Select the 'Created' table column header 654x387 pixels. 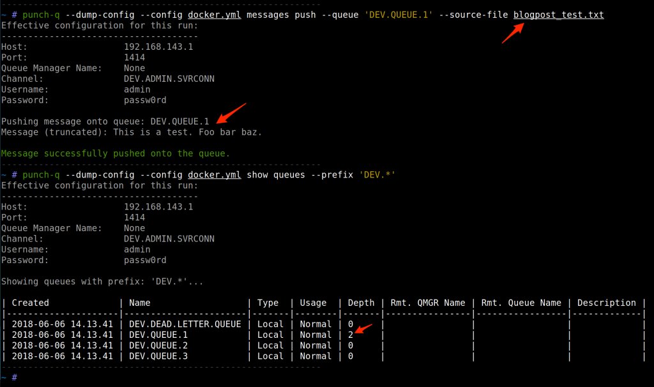tap(30, 303)
